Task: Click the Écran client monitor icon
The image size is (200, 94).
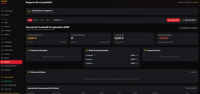Action: pos(2,85)
